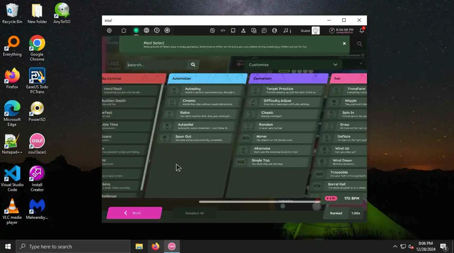Open the music player note icon

click(286, 30)
